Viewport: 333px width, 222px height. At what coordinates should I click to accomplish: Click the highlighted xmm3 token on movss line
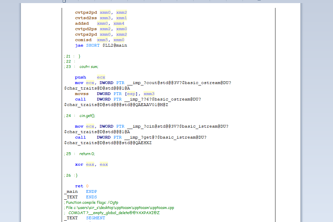(149, 94)
